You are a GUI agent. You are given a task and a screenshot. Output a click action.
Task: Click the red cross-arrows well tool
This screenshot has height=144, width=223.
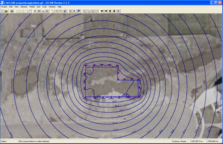click(x=35, y=11)
